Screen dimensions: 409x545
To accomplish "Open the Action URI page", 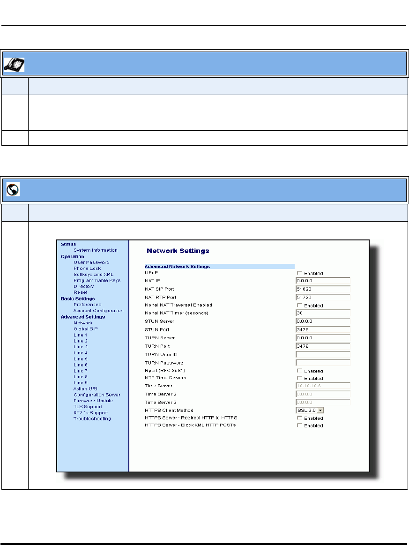I will (x=85, y=389).
